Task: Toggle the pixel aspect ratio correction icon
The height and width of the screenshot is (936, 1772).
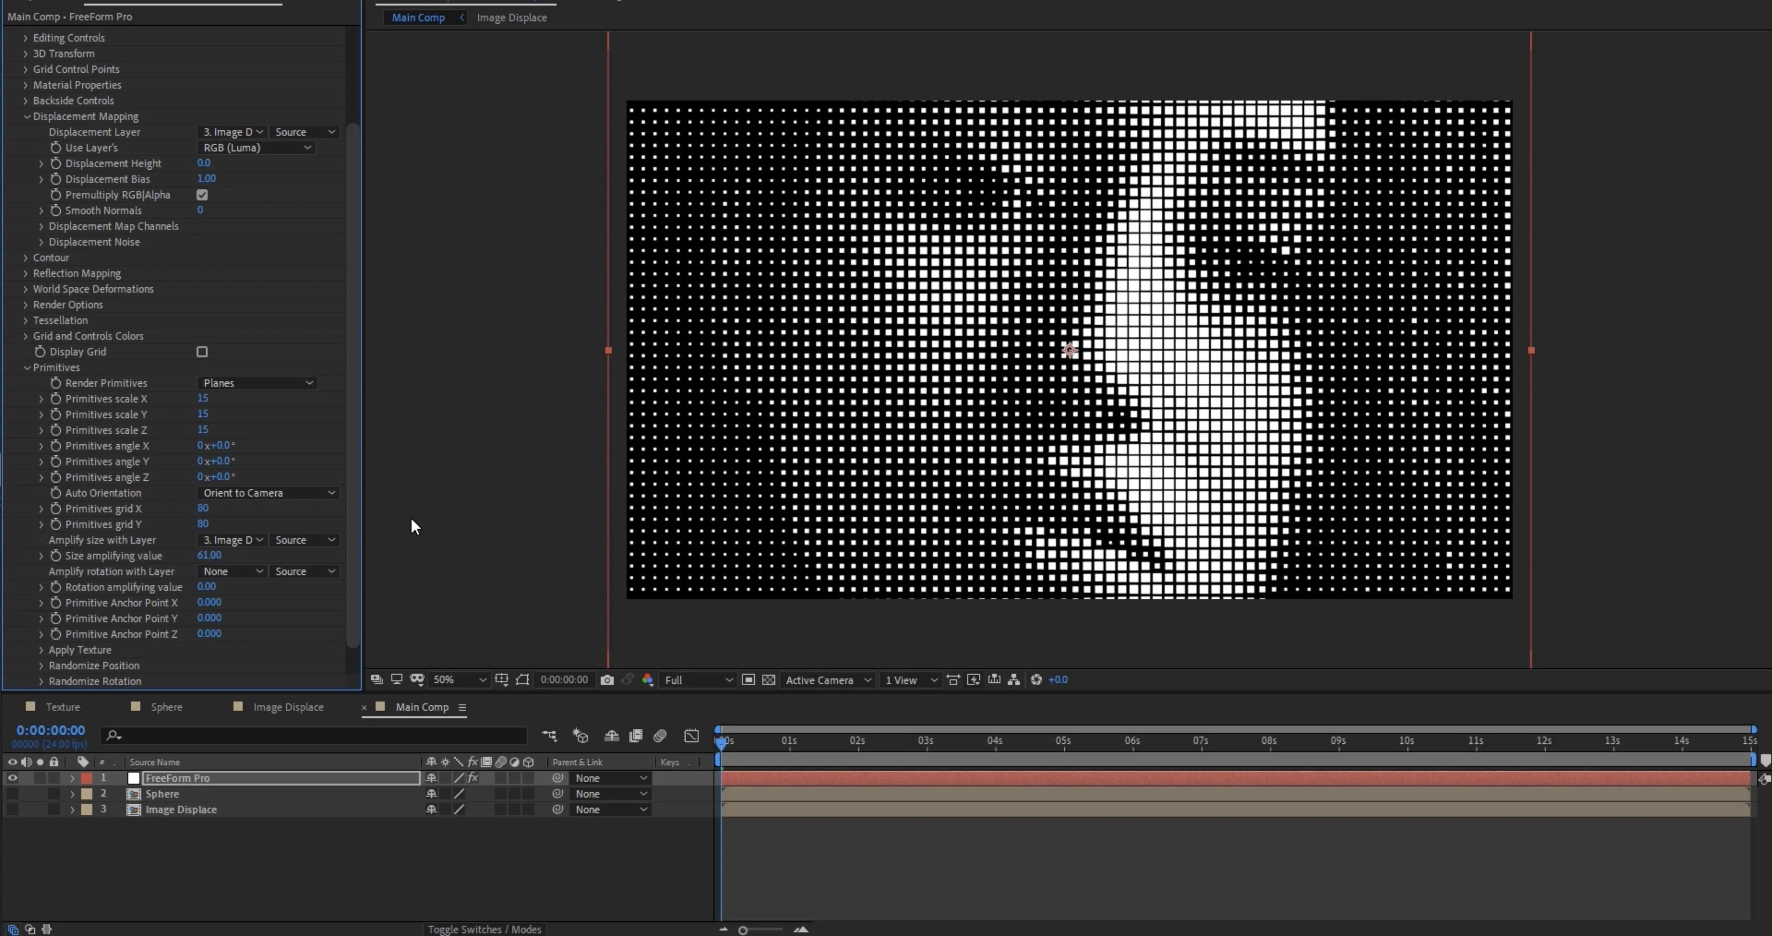Action: coord(953,680)
